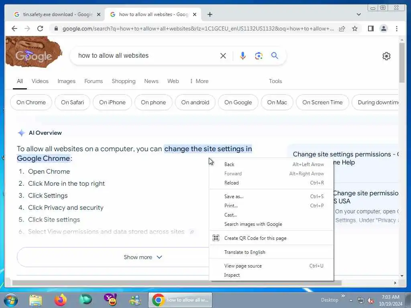411x308 pixels.
Task: Click the blue magnifier search icon
Action: [x=275, y=55]
